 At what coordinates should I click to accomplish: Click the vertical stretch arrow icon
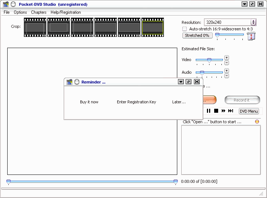251,36
